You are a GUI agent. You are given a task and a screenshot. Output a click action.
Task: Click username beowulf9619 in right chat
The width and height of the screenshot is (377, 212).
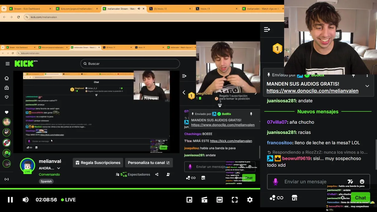(x=296, y=158)
